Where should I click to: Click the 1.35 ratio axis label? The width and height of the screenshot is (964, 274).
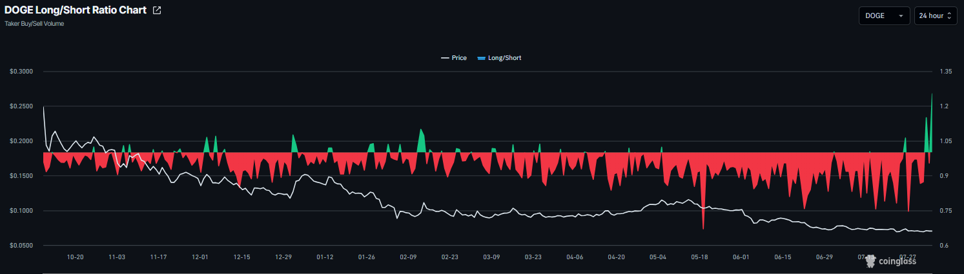click(x=946, y=71)
